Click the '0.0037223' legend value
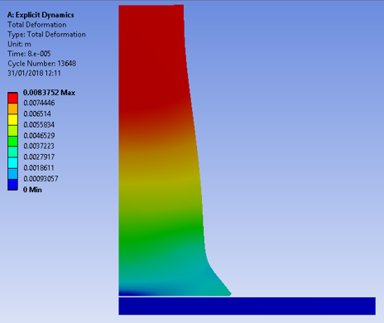384x323 pixels. coord(39,146)
